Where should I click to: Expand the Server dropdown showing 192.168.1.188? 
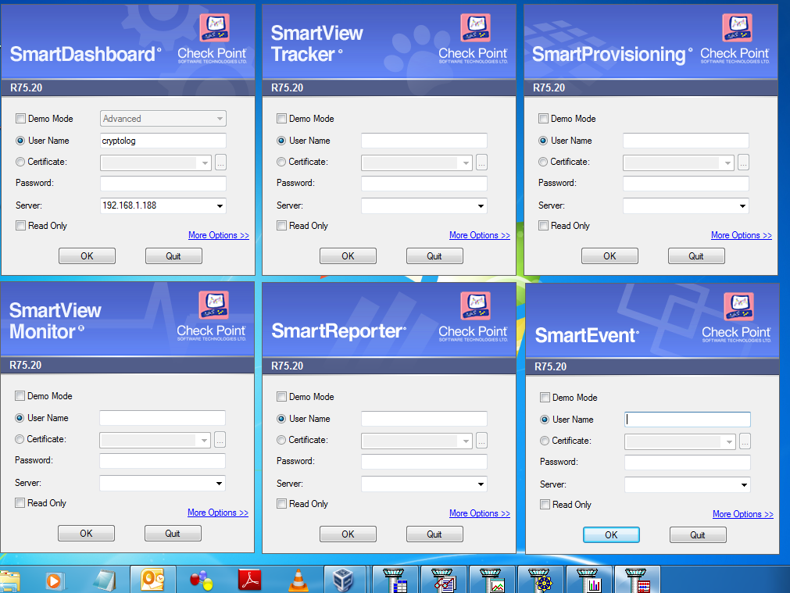point(220,205)
